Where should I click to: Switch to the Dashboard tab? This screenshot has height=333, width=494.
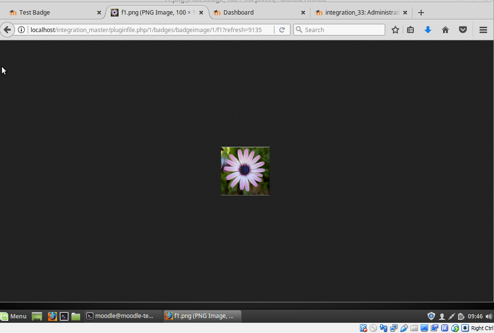(258, 13)
